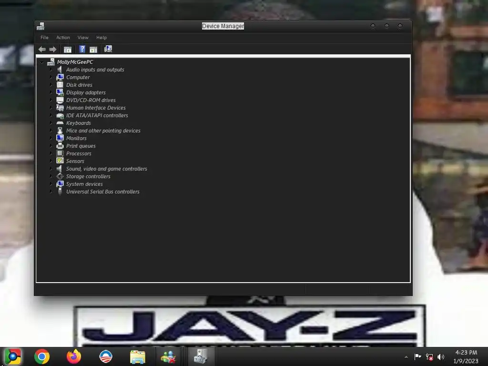This screenshot has height=366, width=488.
Task: Click the IDE ATA/ATAPI controllers icon
Action: (60, 115)
